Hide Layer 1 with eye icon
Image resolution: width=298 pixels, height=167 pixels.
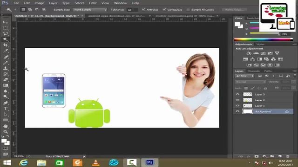(237, 106)
